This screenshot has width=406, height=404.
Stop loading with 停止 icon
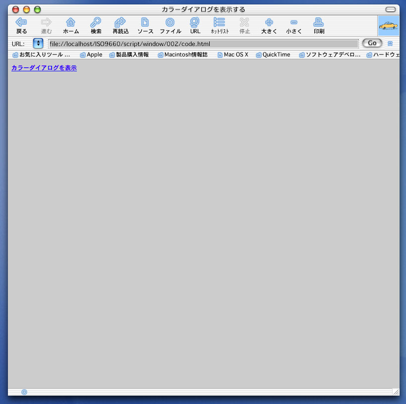[x=244, y=26]
